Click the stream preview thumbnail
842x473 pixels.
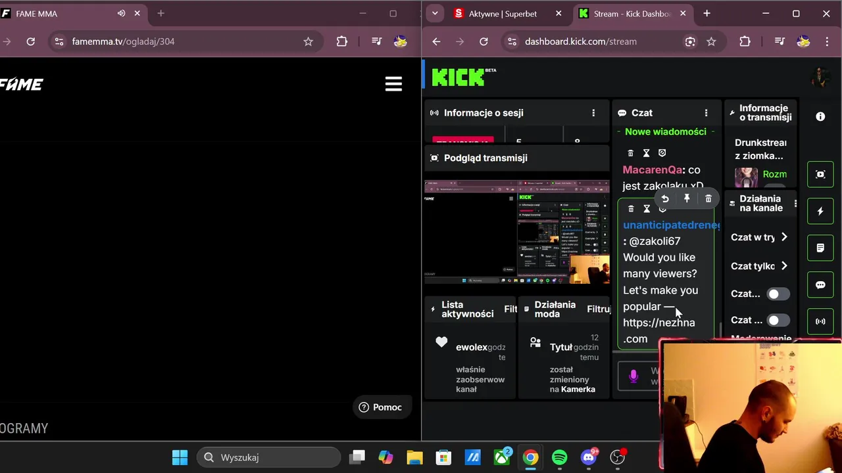[517, 231]
